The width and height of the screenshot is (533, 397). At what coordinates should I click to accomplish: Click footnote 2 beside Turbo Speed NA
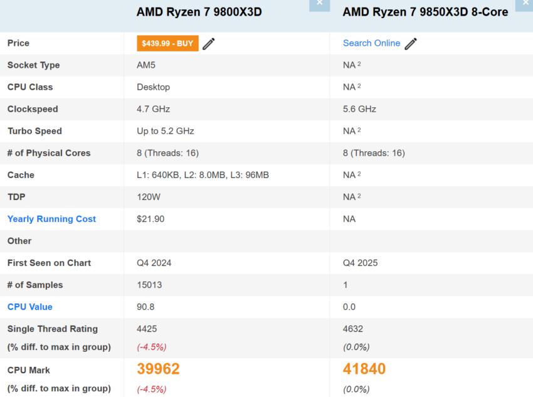coord(359,129)
